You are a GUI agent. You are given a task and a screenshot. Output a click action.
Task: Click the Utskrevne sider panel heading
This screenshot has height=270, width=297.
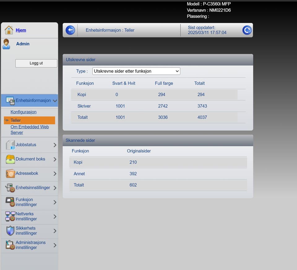tap(81, 60)
